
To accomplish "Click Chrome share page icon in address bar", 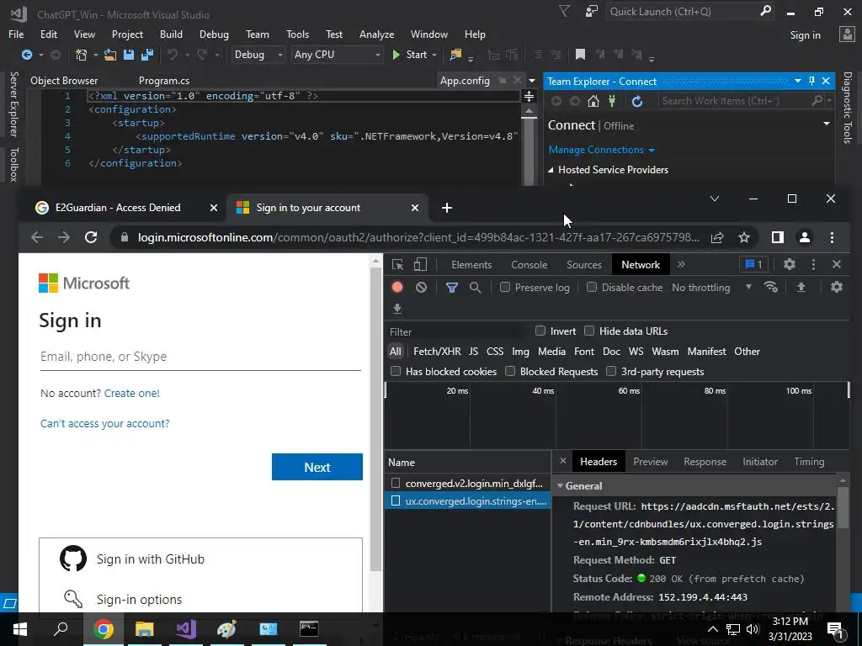I will (x=717, y=237).
